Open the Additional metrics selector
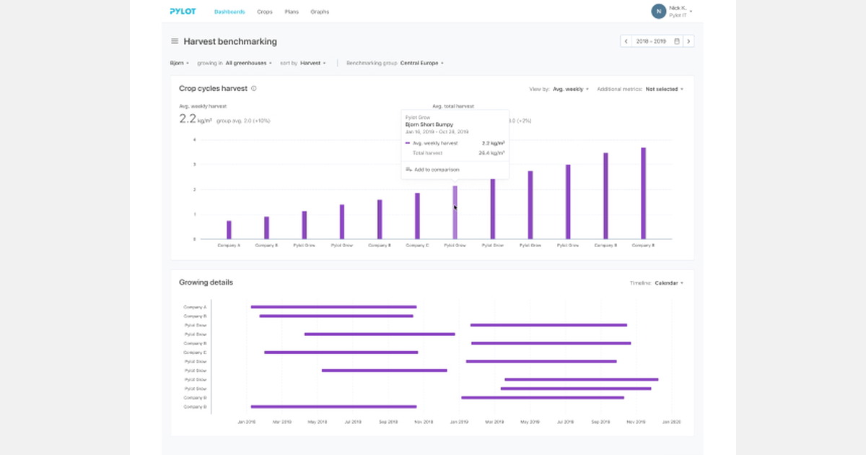 pyautogui.click(x=661, y=88)
